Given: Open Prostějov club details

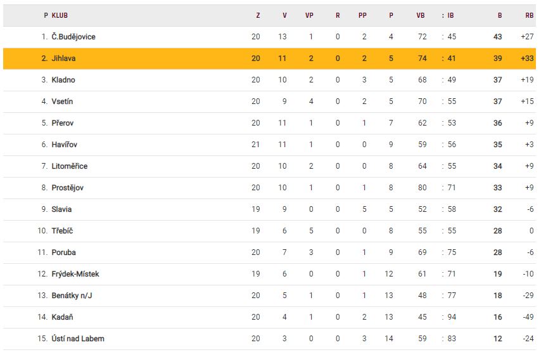Looking at the screenshot, I should click(68, 188).
